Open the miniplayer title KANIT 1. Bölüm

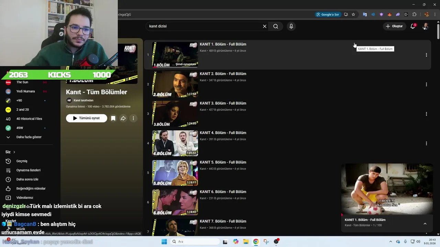pos(365,220)
